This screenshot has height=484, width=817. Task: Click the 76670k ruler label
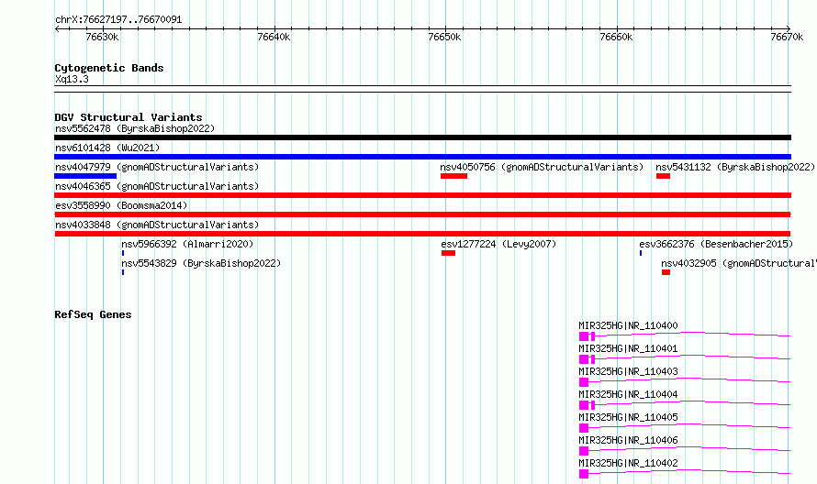click(787, 37)
